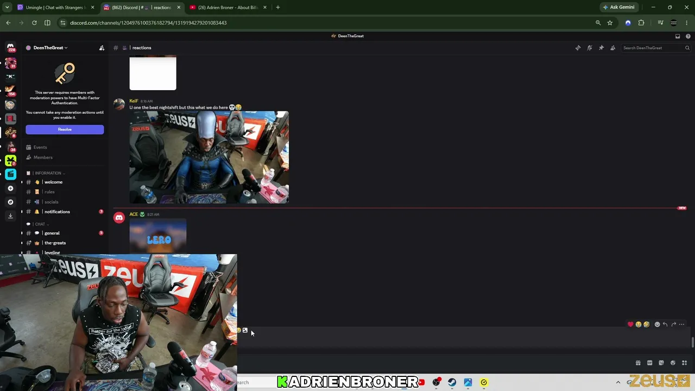Forward the hovered message
Image resolution: width=695 pixels, height=391 pixels.
[x=673, y=324]
